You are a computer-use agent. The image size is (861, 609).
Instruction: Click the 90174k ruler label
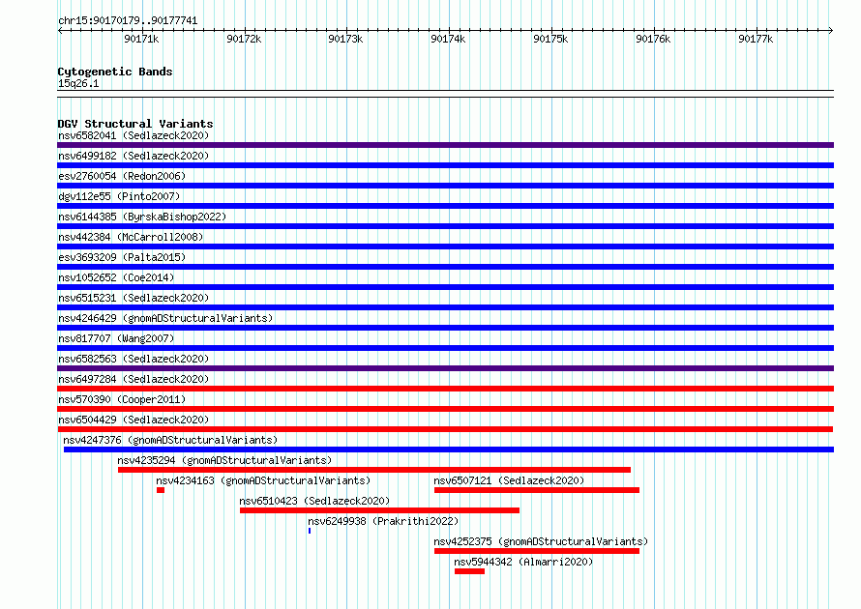(x=448, y=39)
